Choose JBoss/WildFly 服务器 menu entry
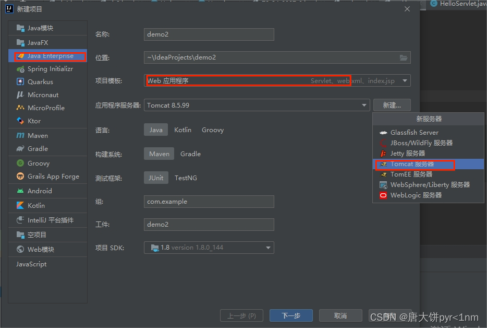Viewport: 487px width, 328px height. tap(428, 143)
